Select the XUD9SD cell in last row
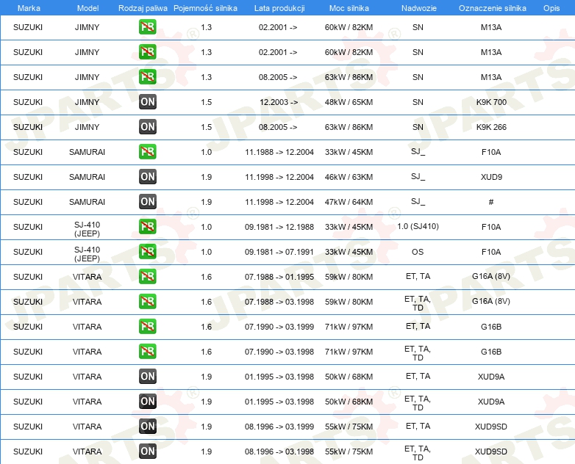 pos(490,452)
